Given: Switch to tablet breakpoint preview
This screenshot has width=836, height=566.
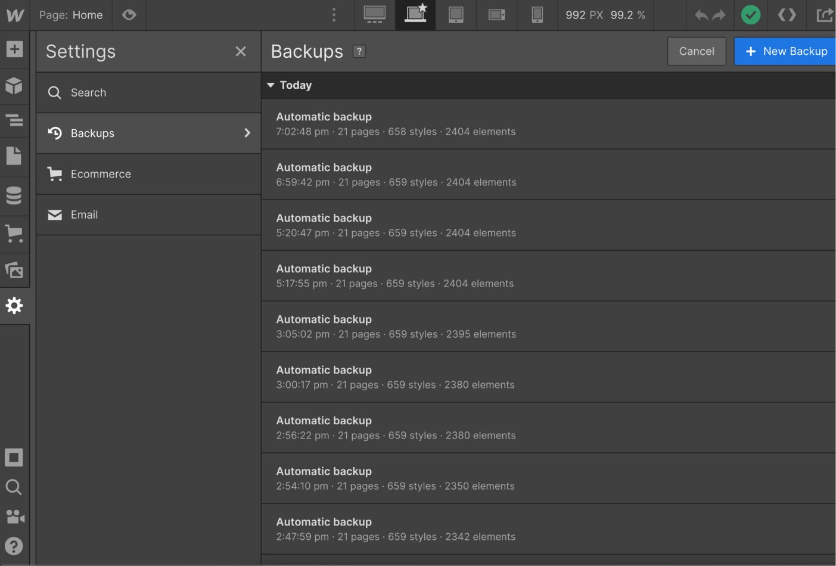Looking at the screenshot, I should tap(456, 15).
